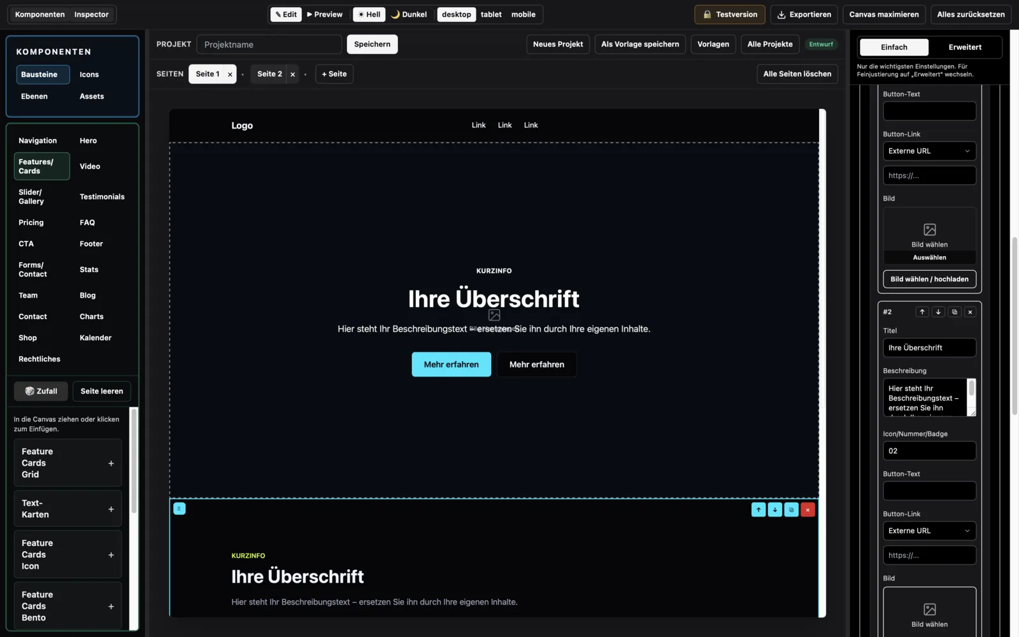Open card #2 Button-Link Externe URL dropdown
Image resolution: width=1019 pixels, height=637 pixels.
(x=929, y=531)
